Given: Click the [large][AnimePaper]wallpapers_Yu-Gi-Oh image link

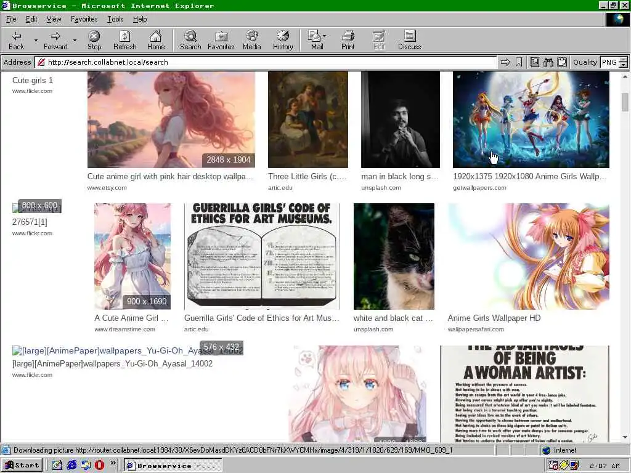Looking at the screenshot, I should pyautogui.click(x=128, y=350).
